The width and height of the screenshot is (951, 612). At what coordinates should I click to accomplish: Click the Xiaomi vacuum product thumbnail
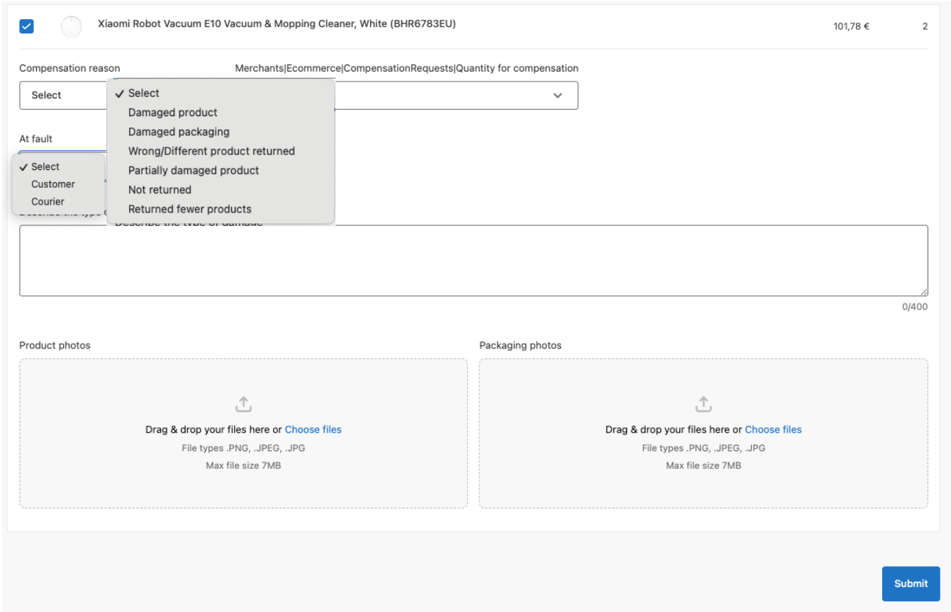tap(71, 26)
